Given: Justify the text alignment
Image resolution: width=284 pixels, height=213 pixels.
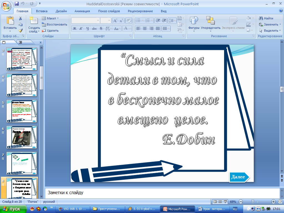Looking at the screenshot, I should [x=158, y=29].
